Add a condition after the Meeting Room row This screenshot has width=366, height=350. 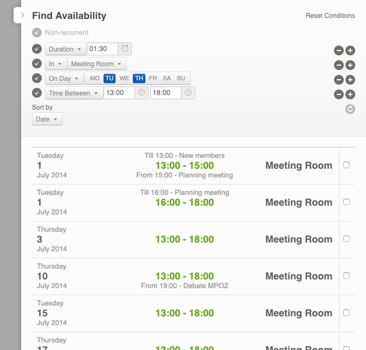pos(350,65)
